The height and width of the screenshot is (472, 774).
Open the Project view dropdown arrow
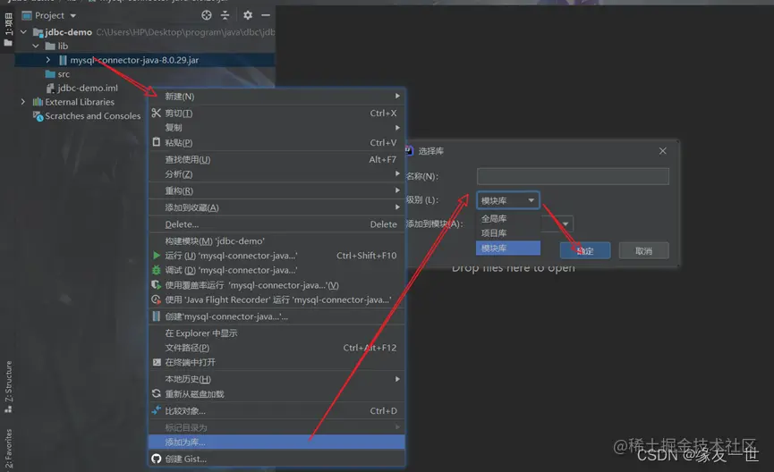click(73, 16)
